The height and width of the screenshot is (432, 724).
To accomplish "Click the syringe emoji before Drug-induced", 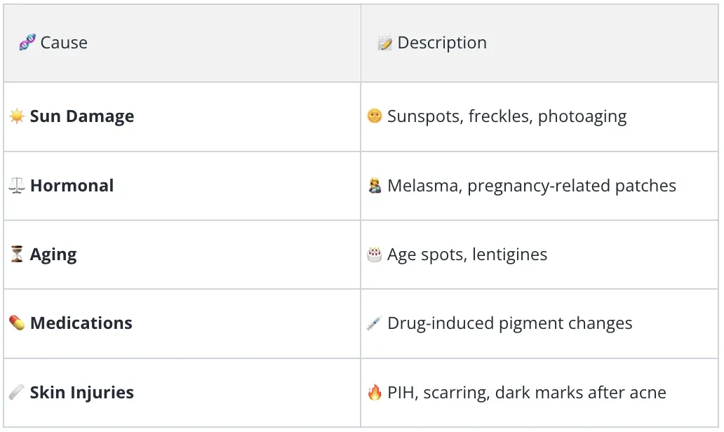I will point(375,323).
